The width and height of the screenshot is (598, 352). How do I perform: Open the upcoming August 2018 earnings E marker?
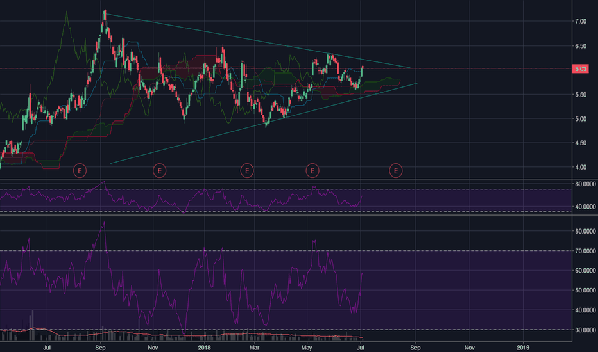395,171
